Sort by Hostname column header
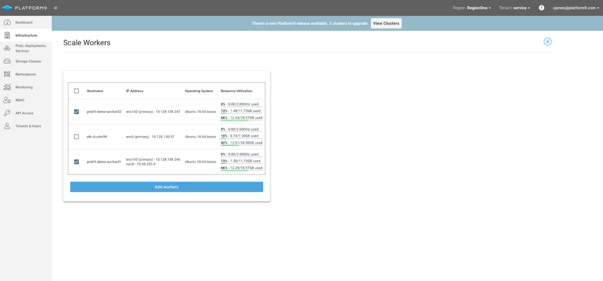 click(x=95, y=91)
